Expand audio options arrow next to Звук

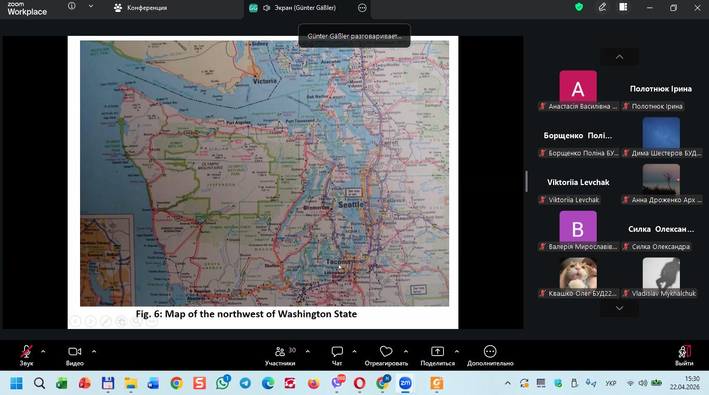[x=43, y=351]
